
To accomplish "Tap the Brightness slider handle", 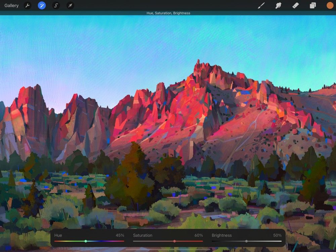I will pos(247,241).
